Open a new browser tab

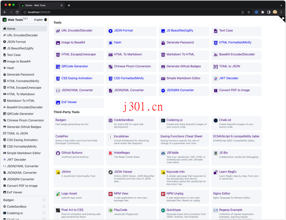(69, 5)
